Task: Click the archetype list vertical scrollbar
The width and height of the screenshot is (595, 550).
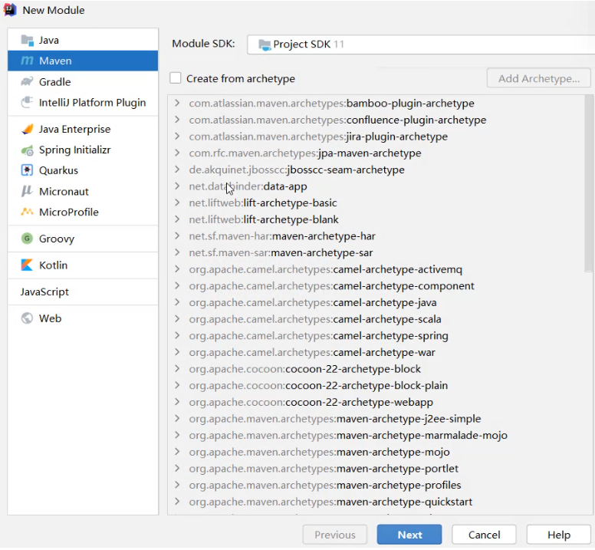Action: point(589,184)
